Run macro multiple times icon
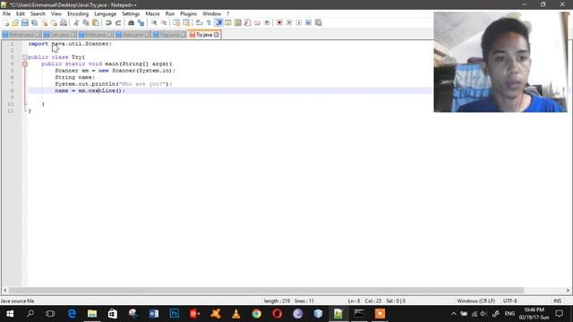This screenshot has width=573, height=322. click(308, 22)
